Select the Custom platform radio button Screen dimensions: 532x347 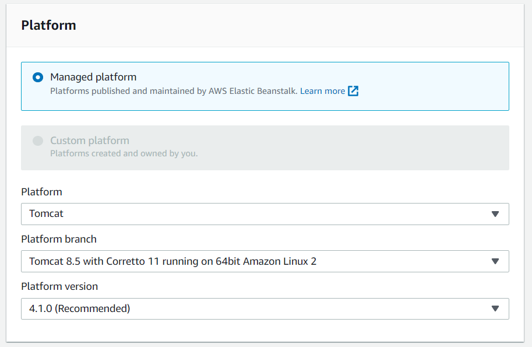coord(38,141)
